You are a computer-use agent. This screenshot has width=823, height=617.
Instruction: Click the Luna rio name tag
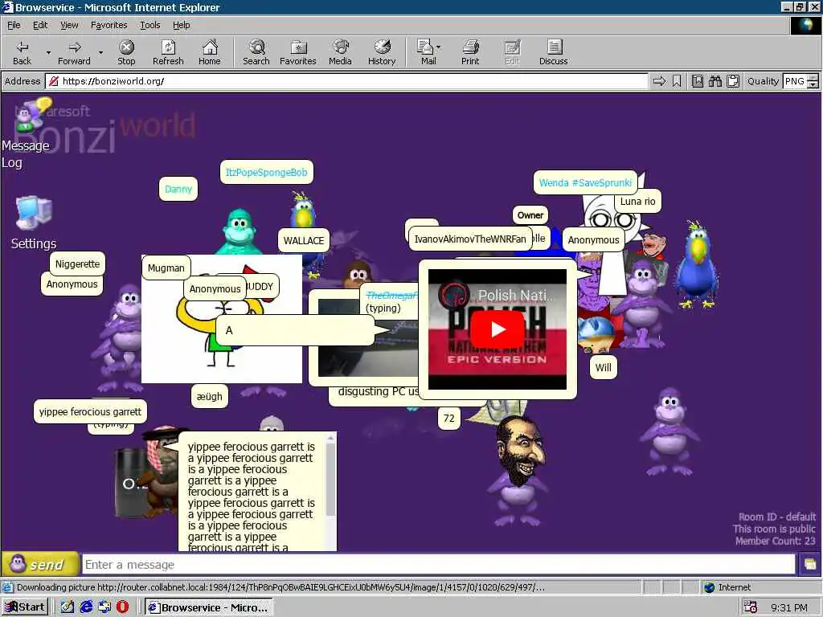[x=637, y=202]
